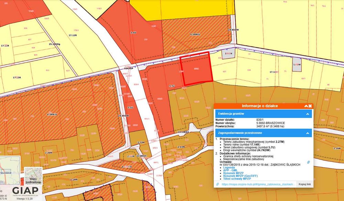This screenshot has width=344, height=201.
Task: Select the mapa.inspire-hub.pl share URL field
Action: click(258, 185)
